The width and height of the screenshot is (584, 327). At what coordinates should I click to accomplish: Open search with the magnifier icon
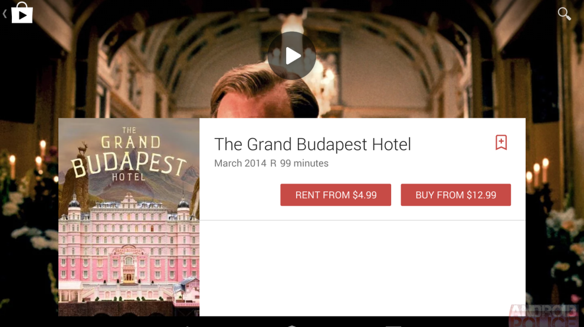coord(564,14)
